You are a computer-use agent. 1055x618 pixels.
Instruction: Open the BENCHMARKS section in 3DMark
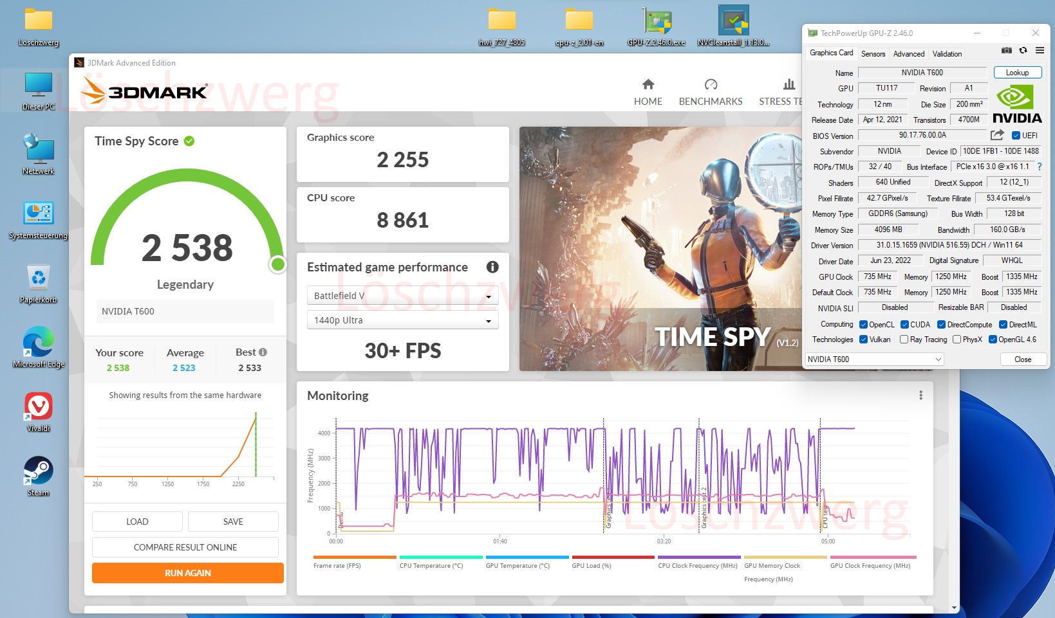point(711,93)
